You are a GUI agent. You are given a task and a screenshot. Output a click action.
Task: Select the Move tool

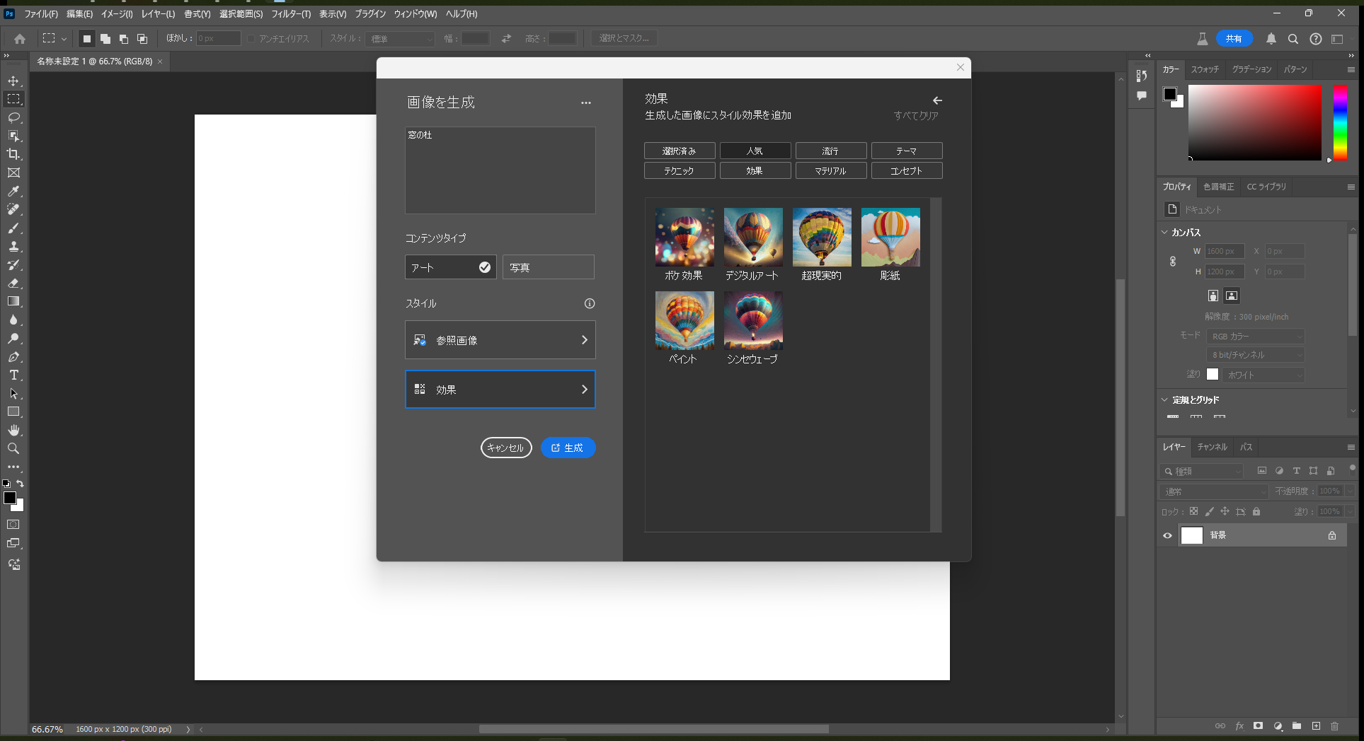[x=13, y=81]
